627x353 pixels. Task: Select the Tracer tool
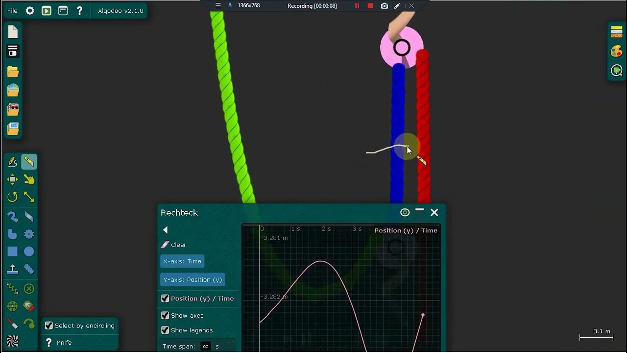tap(29, 324)
